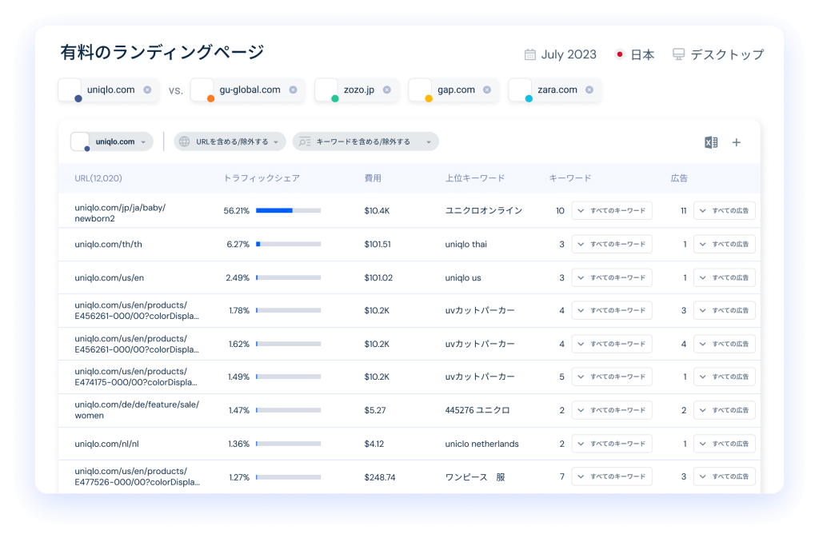Open the uniqlo.com/us/en URL link

tap(109, 277)
